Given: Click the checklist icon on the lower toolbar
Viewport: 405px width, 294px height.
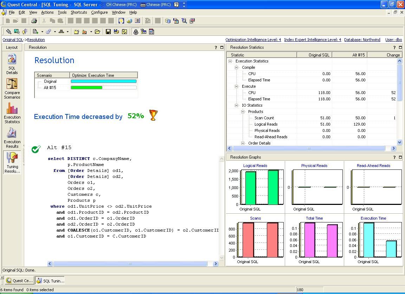Looking at the screenshot, I should pos(124,32).
